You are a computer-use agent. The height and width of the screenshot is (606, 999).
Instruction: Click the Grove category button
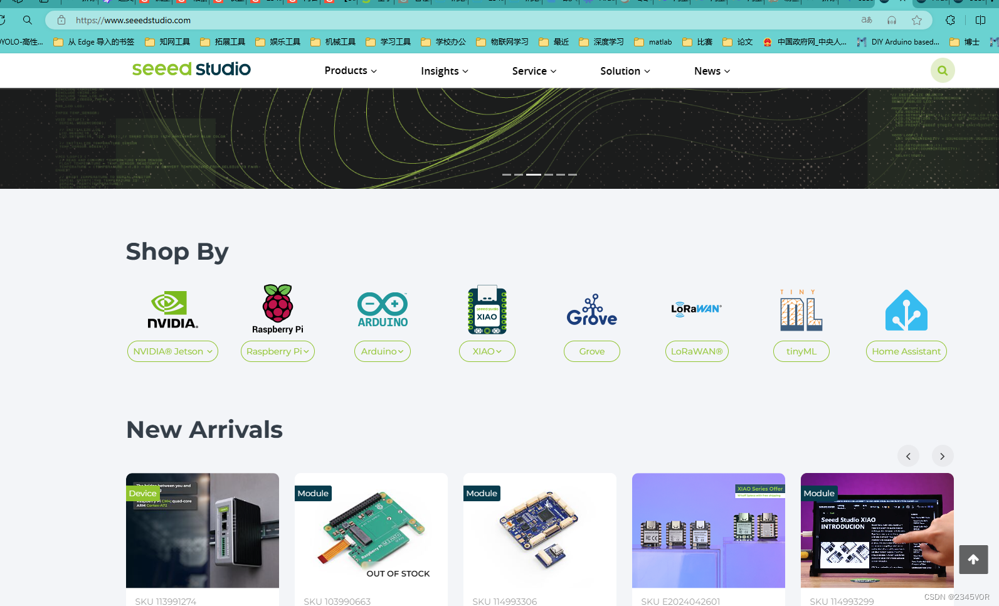592,351
